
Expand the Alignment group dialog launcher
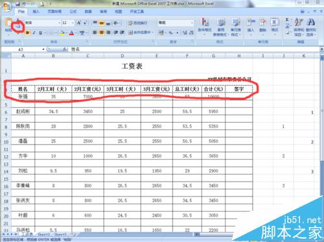tap(153, 42)
